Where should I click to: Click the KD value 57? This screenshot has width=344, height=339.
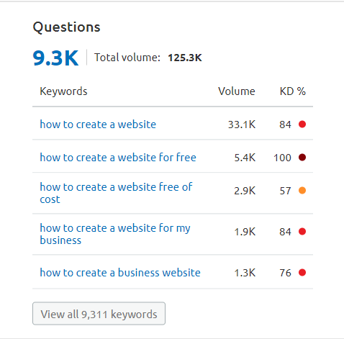285,191
